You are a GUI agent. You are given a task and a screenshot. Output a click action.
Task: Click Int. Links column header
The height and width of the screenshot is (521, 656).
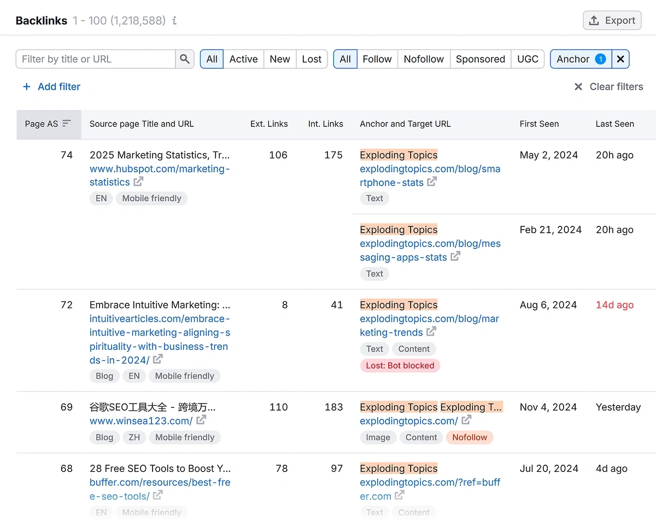326,124
